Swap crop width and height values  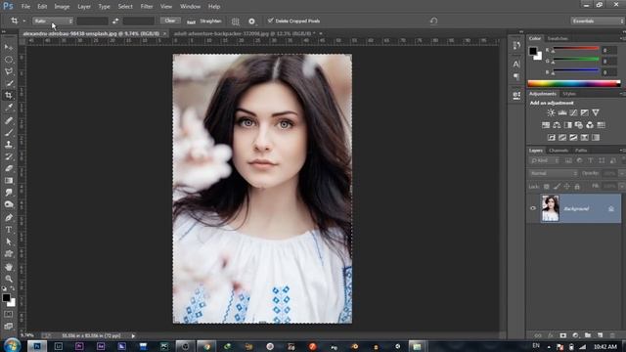pos(115,21)
